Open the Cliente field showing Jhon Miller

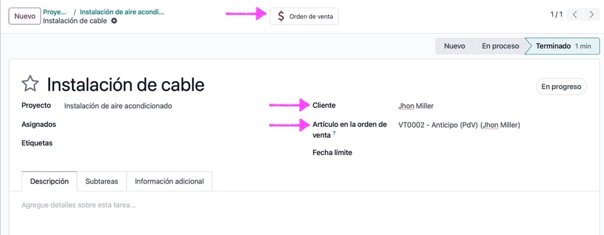coord(416,106)
